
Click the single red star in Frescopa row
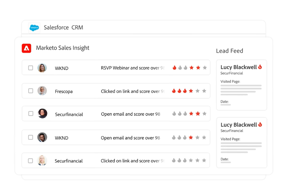click(x=191, y=91)
